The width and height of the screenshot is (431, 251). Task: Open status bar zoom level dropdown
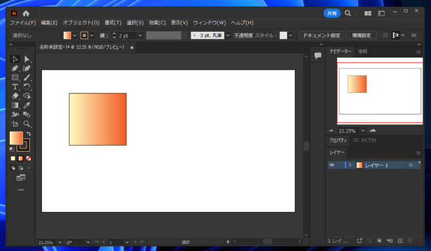60,242
